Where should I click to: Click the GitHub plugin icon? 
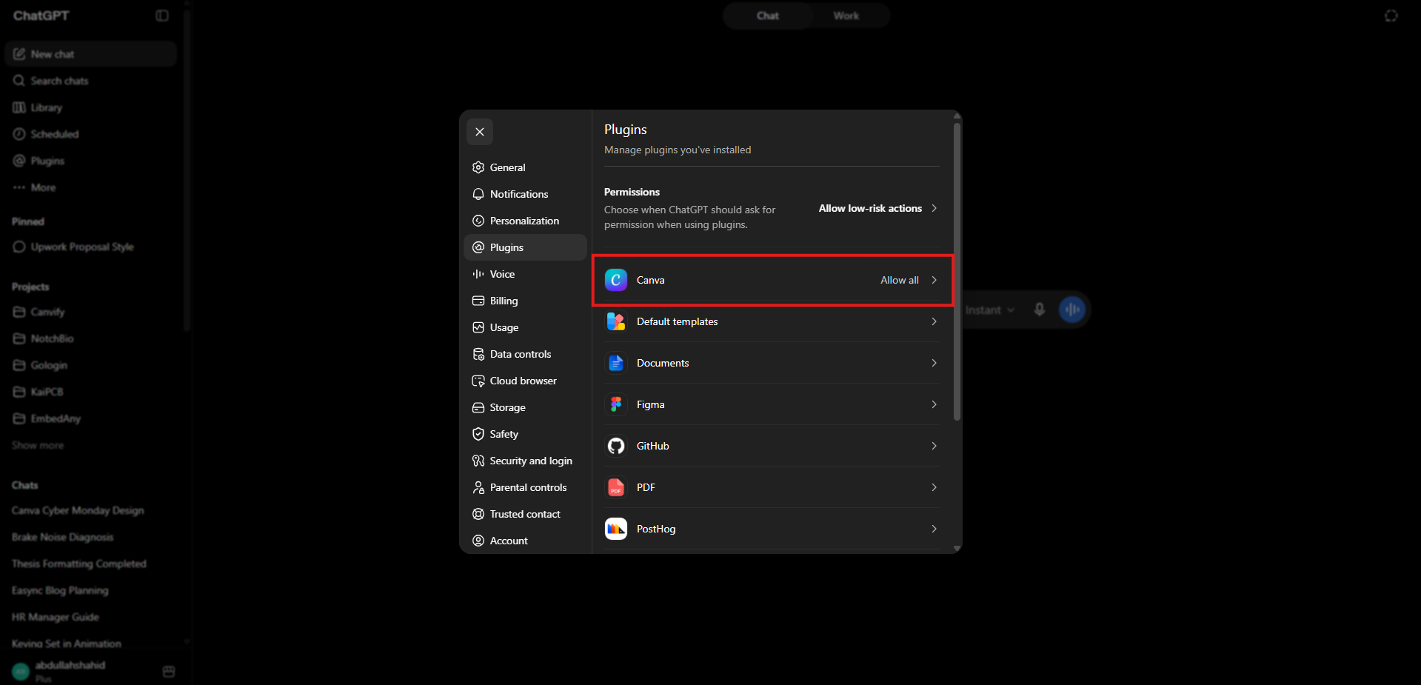(x=616, y=446)
